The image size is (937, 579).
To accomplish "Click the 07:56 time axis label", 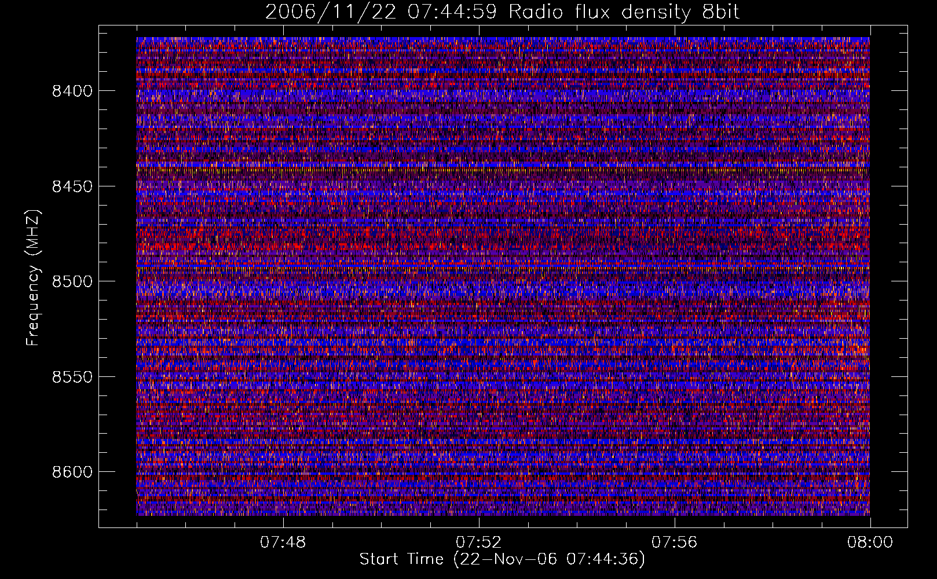I will (x=675, y=543).
